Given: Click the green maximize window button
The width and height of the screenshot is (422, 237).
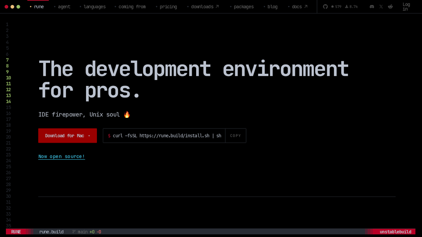Looking at the screenshot, I should coord(18,7).
